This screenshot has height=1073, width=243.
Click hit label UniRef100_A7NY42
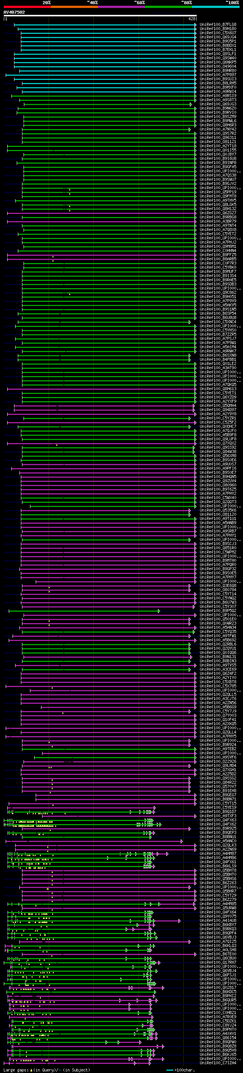(218, 129)
